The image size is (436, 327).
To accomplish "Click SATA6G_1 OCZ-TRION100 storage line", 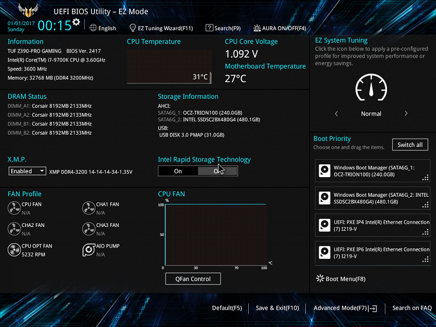I will (200, 112).
